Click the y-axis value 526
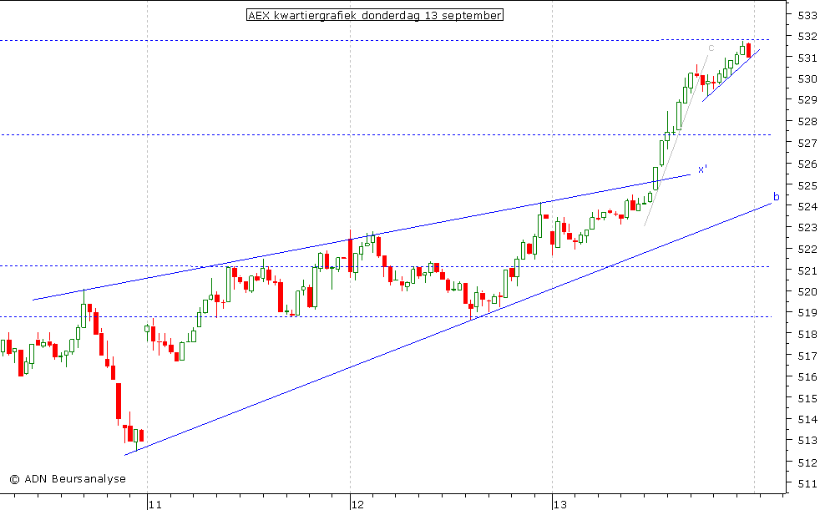This screenshot has height=510, width=820. pyautogui.click(x=807, y=164)
